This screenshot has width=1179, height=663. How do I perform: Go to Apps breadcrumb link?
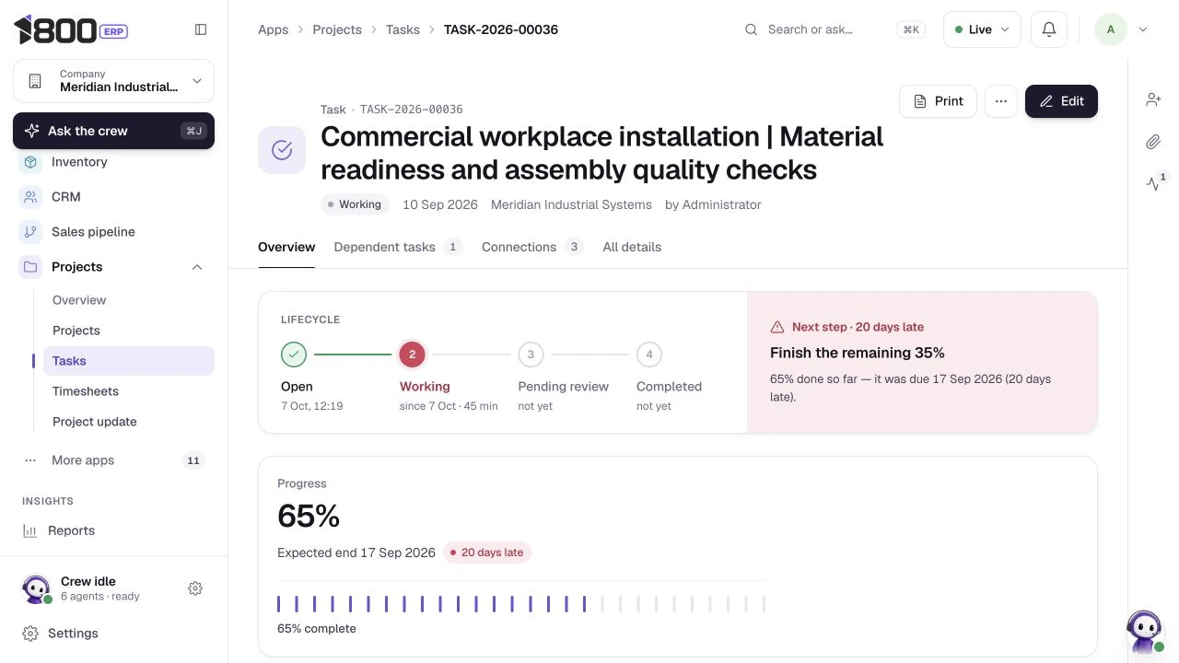[x=273, y=29]
